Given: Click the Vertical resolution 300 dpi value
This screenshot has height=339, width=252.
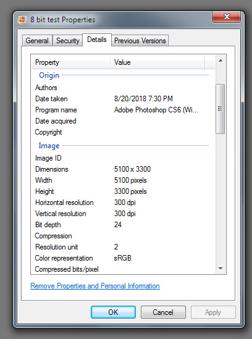Looking at the screenshot, I should click(125, 214).
